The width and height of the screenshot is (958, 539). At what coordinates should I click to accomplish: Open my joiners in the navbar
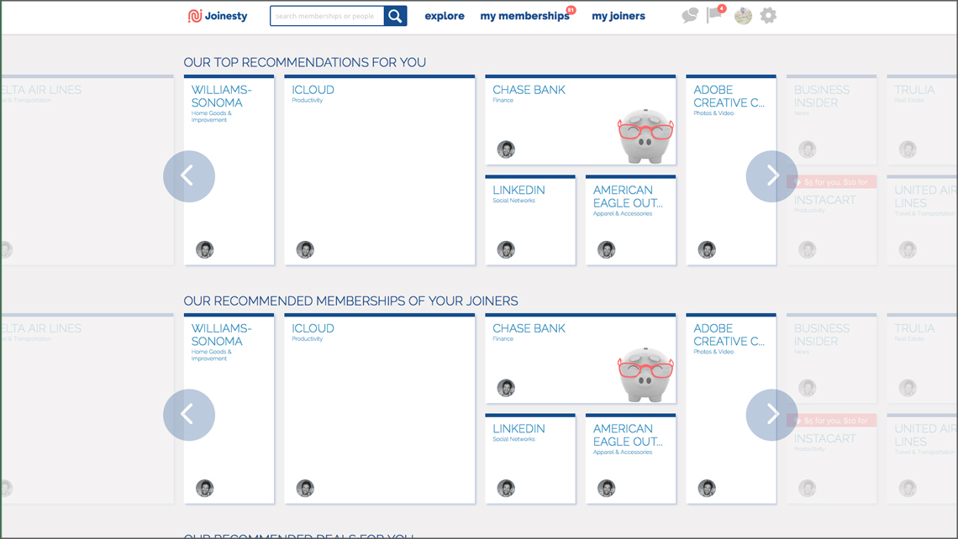tap(618, 16)
